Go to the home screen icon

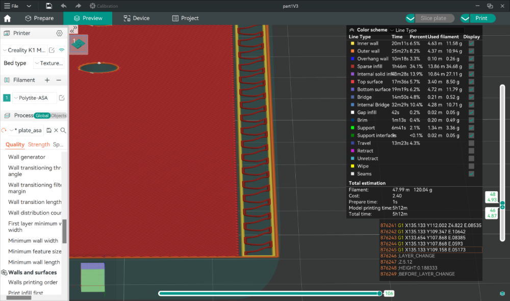click(x=8, y=18)
